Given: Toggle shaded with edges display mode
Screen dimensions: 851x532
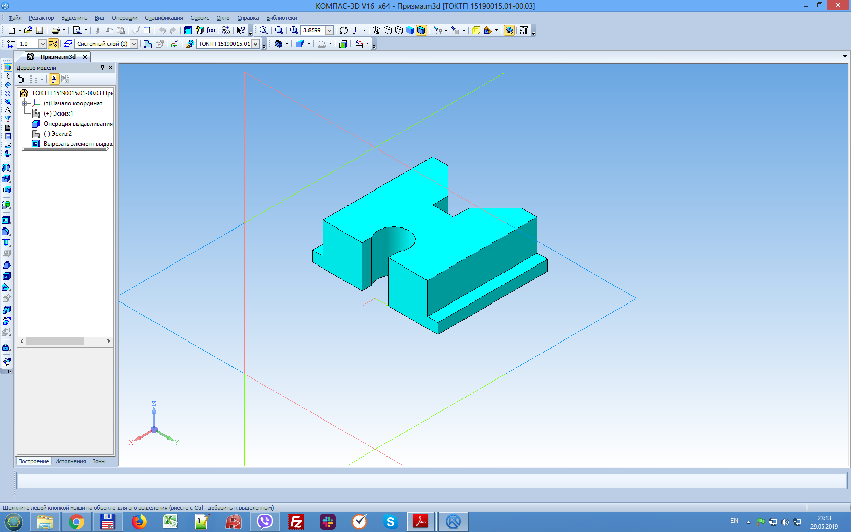Looking at the screenshot, I should 421,30.
